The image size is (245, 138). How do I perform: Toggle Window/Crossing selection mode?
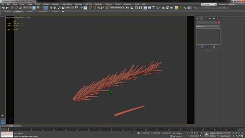tap(46, 8)
